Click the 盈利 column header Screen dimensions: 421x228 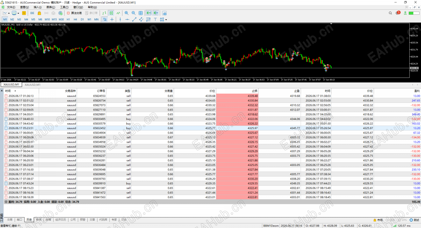[x=417, y=91]
